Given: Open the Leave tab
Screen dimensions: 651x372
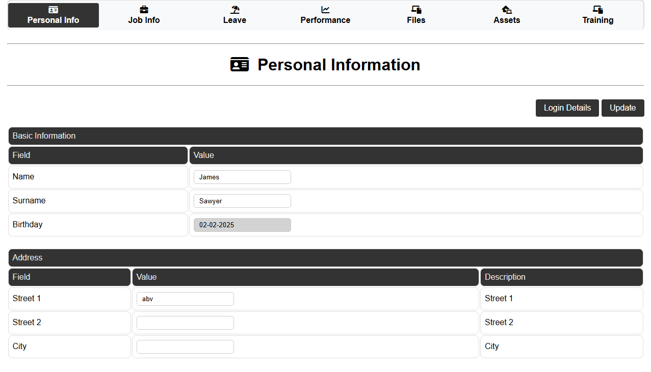Looking at the screenshot, I should [x=235, y=15].
